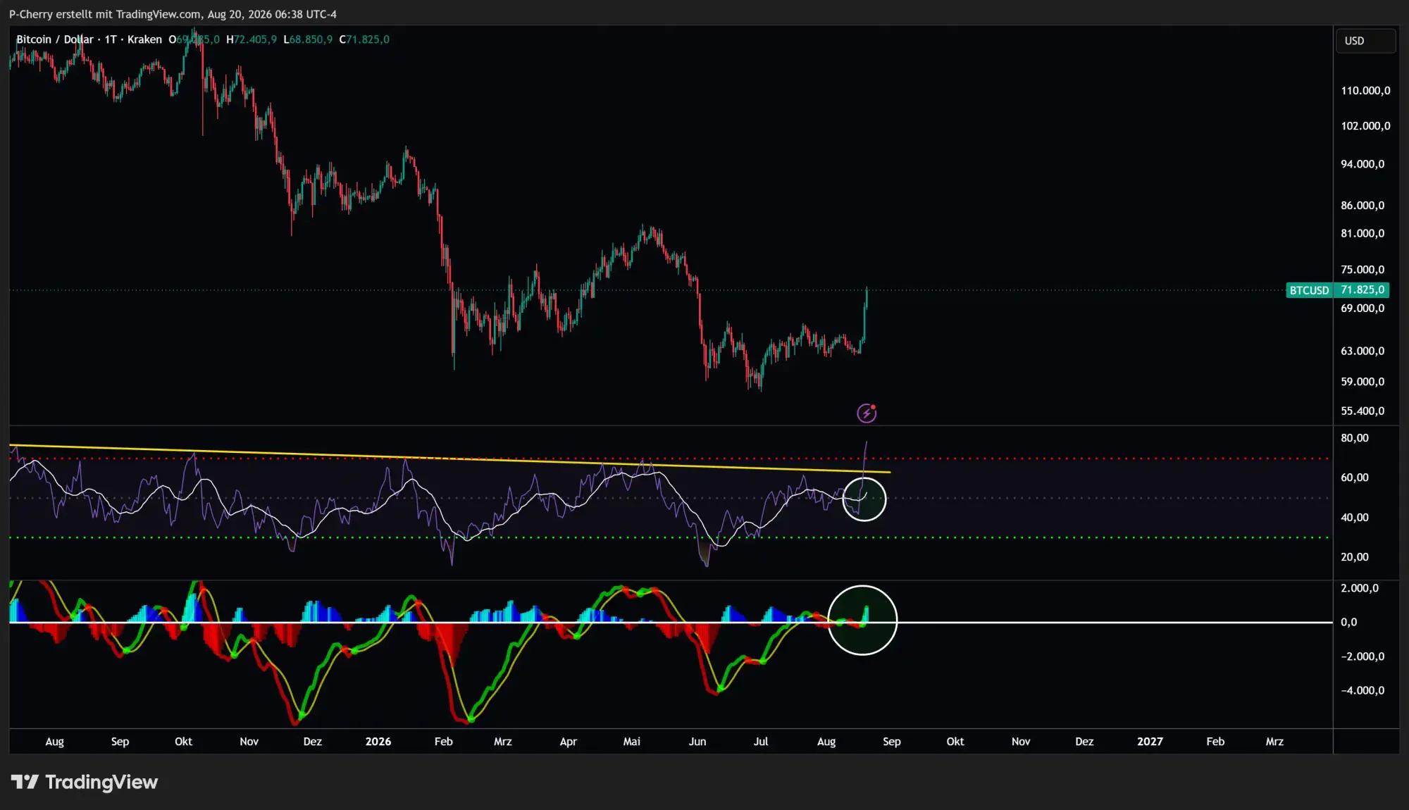Click the Apr label on time axis
This screenshot has height=810, width=1409.
568,742
